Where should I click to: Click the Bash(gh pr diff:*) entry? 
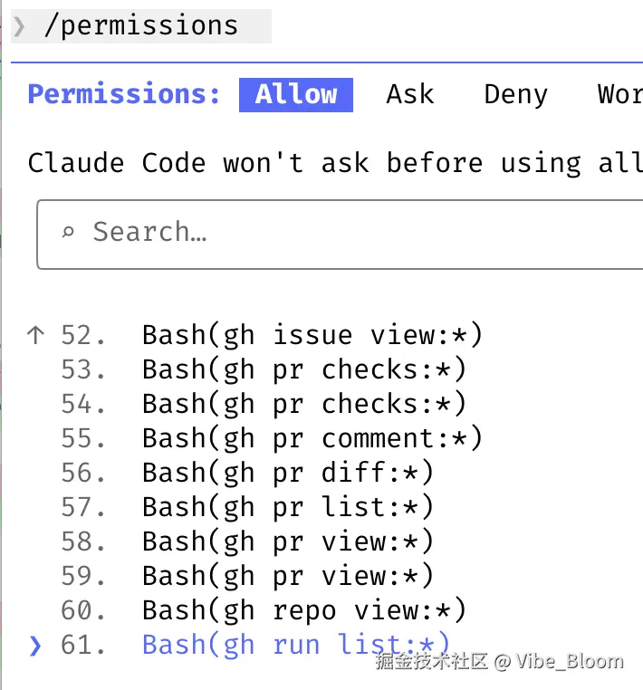click(288, 474)
